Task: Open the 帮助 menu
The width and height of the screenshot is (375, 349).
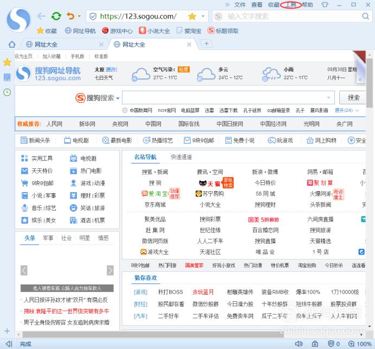Action: pyautogui.click(x=308, y=4)
